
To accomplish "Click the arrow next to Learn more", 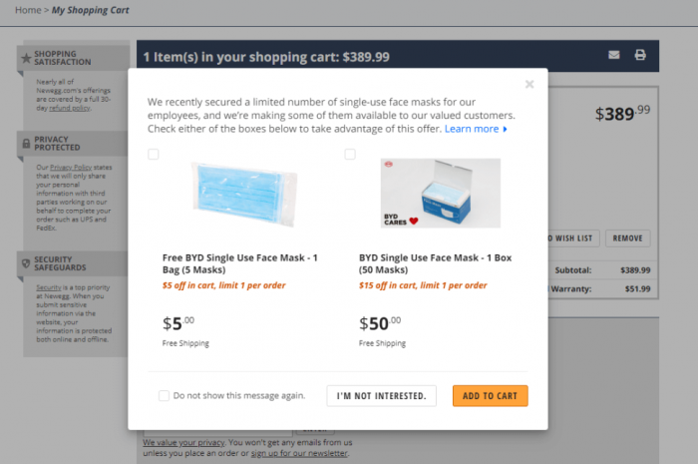I will pyautogui.click(x=506, y=130).
